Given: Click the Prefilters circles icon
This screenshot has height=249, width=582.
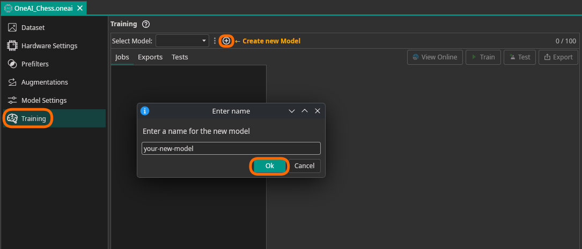Looking at the screenshot, I should point(12,64).
